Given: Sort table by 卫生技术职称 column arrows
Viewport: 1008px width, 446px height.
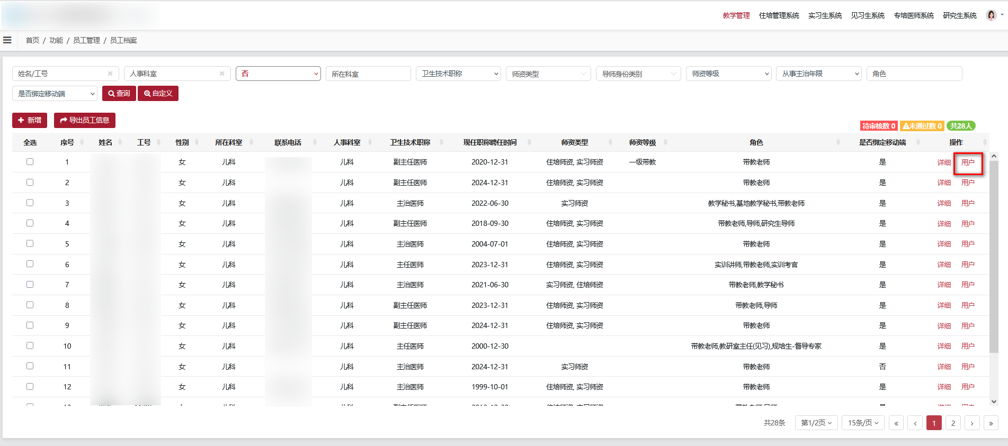Looking at the screenshot, I should point(441,142).
